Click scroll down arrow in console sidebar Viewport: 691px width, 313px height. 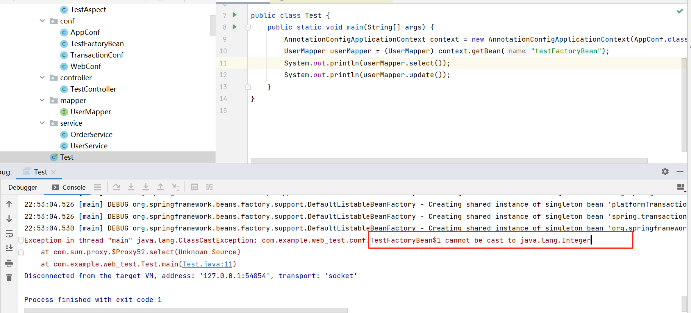[9, 219]
